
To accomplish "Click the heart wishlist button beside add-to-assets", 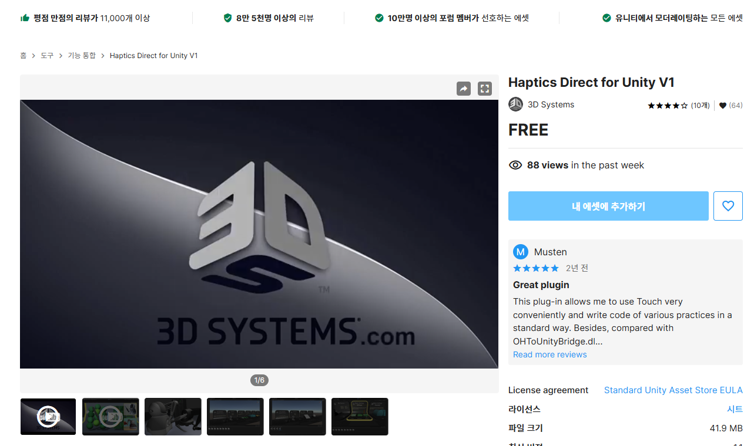I will [728, 206].
